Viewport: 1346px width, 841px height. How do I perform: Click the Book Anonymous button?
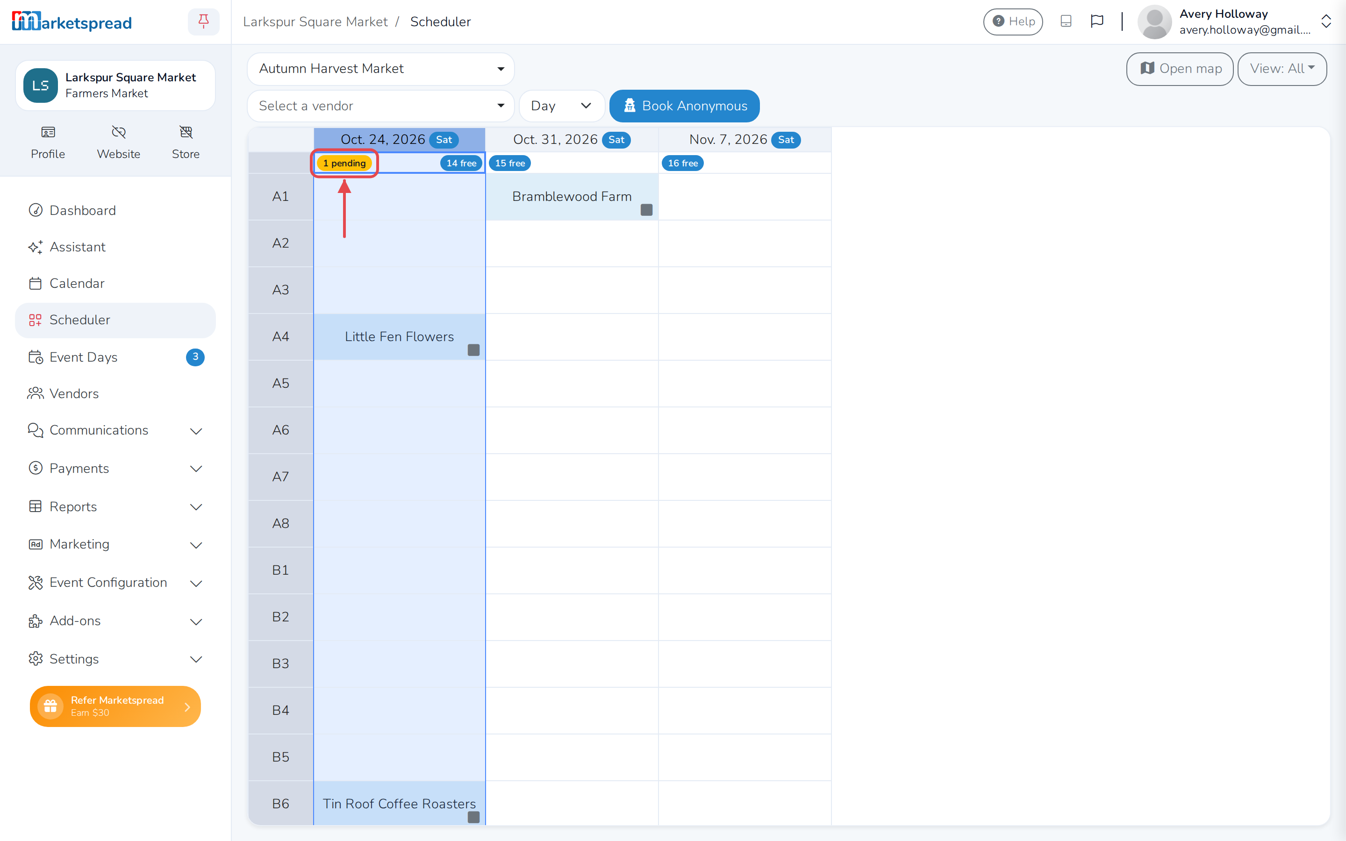684,106
